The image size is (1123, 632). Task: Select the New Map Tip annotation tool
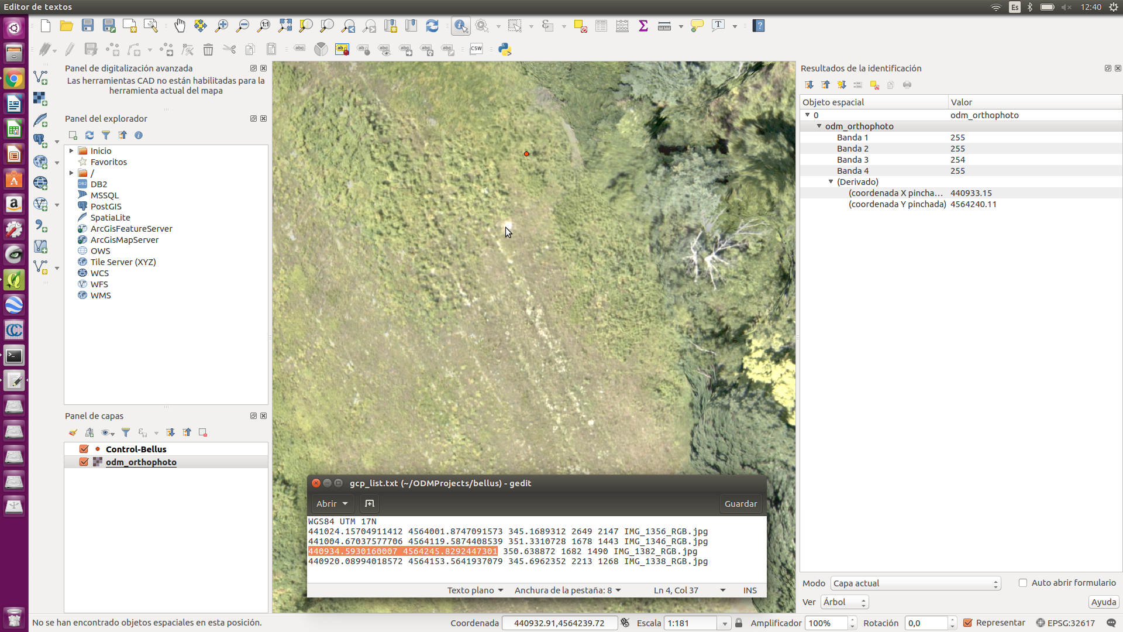tap(697, 26)
